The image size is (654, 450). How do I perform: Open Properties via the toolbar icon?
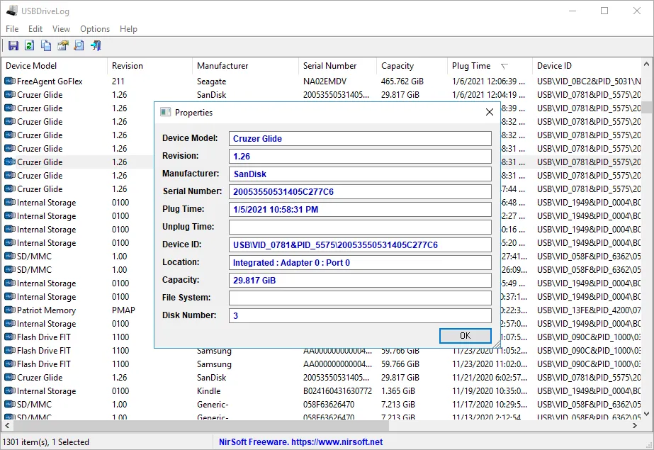tap(62, 45)
